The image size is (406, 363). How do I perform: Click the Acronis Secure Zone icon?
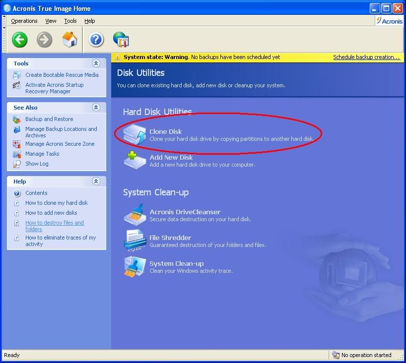pyautogui.click(x=17, y=144)
